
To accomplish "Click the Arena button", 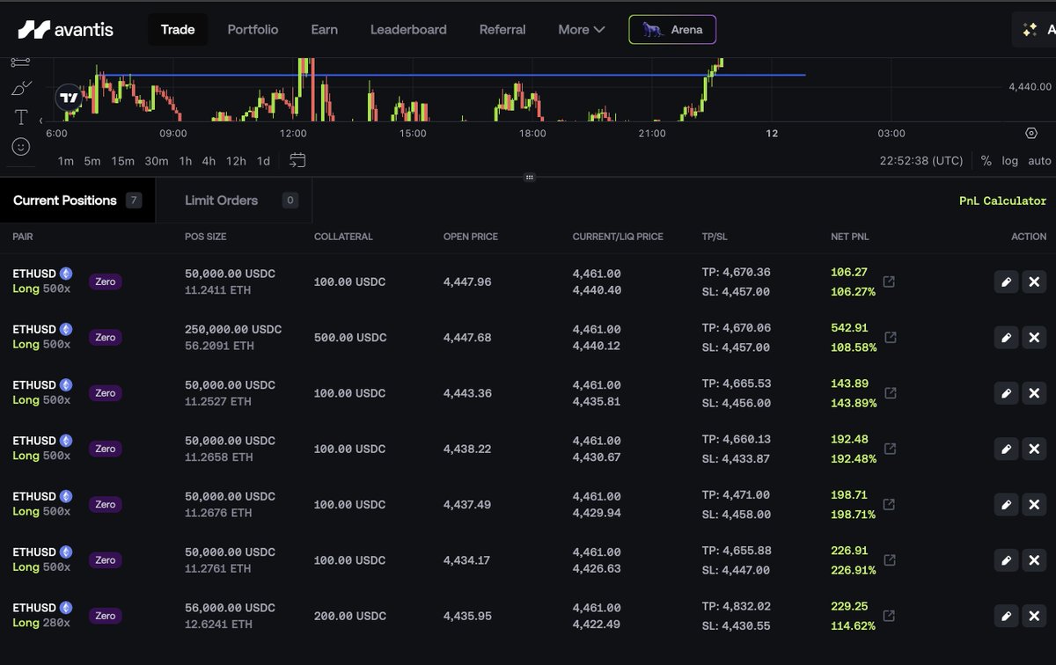I will coord(672,29).
